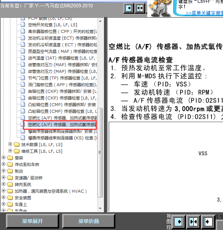Expand the 制动 folder node
This screenshot has height=230, width=223.
tap(3, 171)
